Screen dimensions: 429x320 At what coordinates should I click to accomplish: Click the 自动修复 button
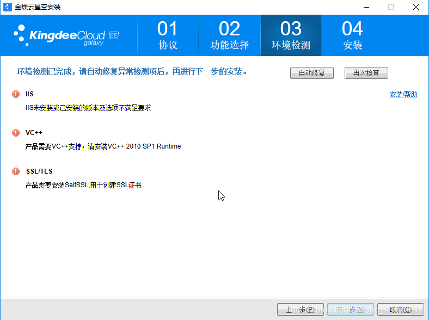click(x=312, y=73)
